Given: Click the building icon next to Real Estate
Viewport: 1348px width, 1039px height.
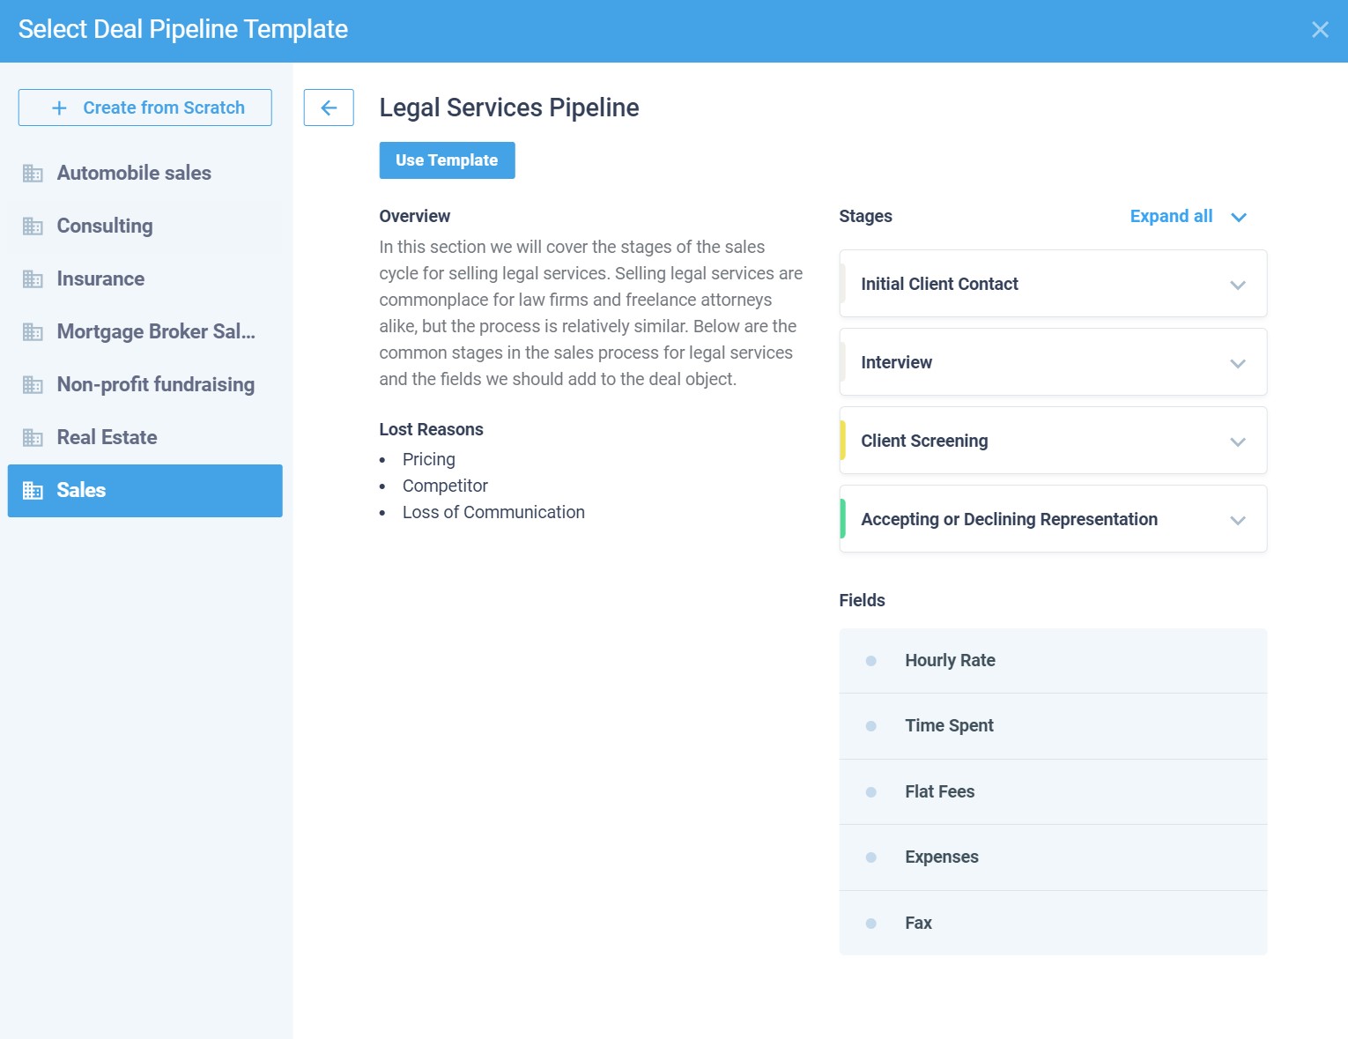Looking at the screenshot, I should [33, 438].
